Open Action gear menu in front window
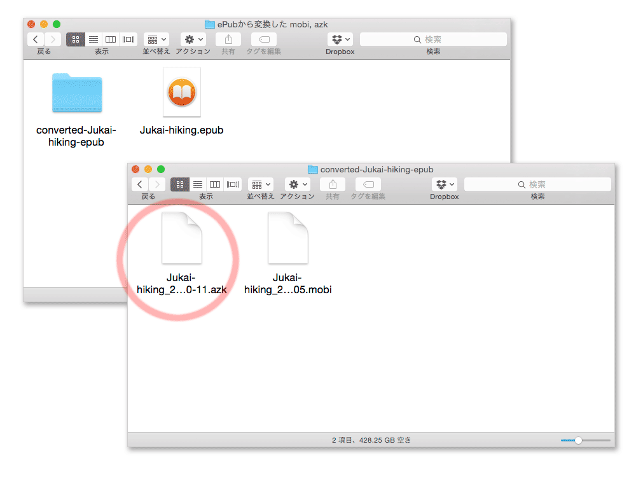Viewport: 636px width, 477px height. [x=298, y=184]
